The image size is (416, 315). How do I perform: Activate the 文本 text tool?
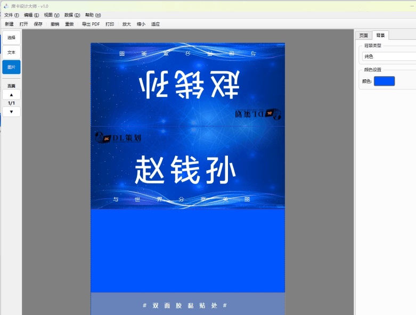click(x=11, y=53)
